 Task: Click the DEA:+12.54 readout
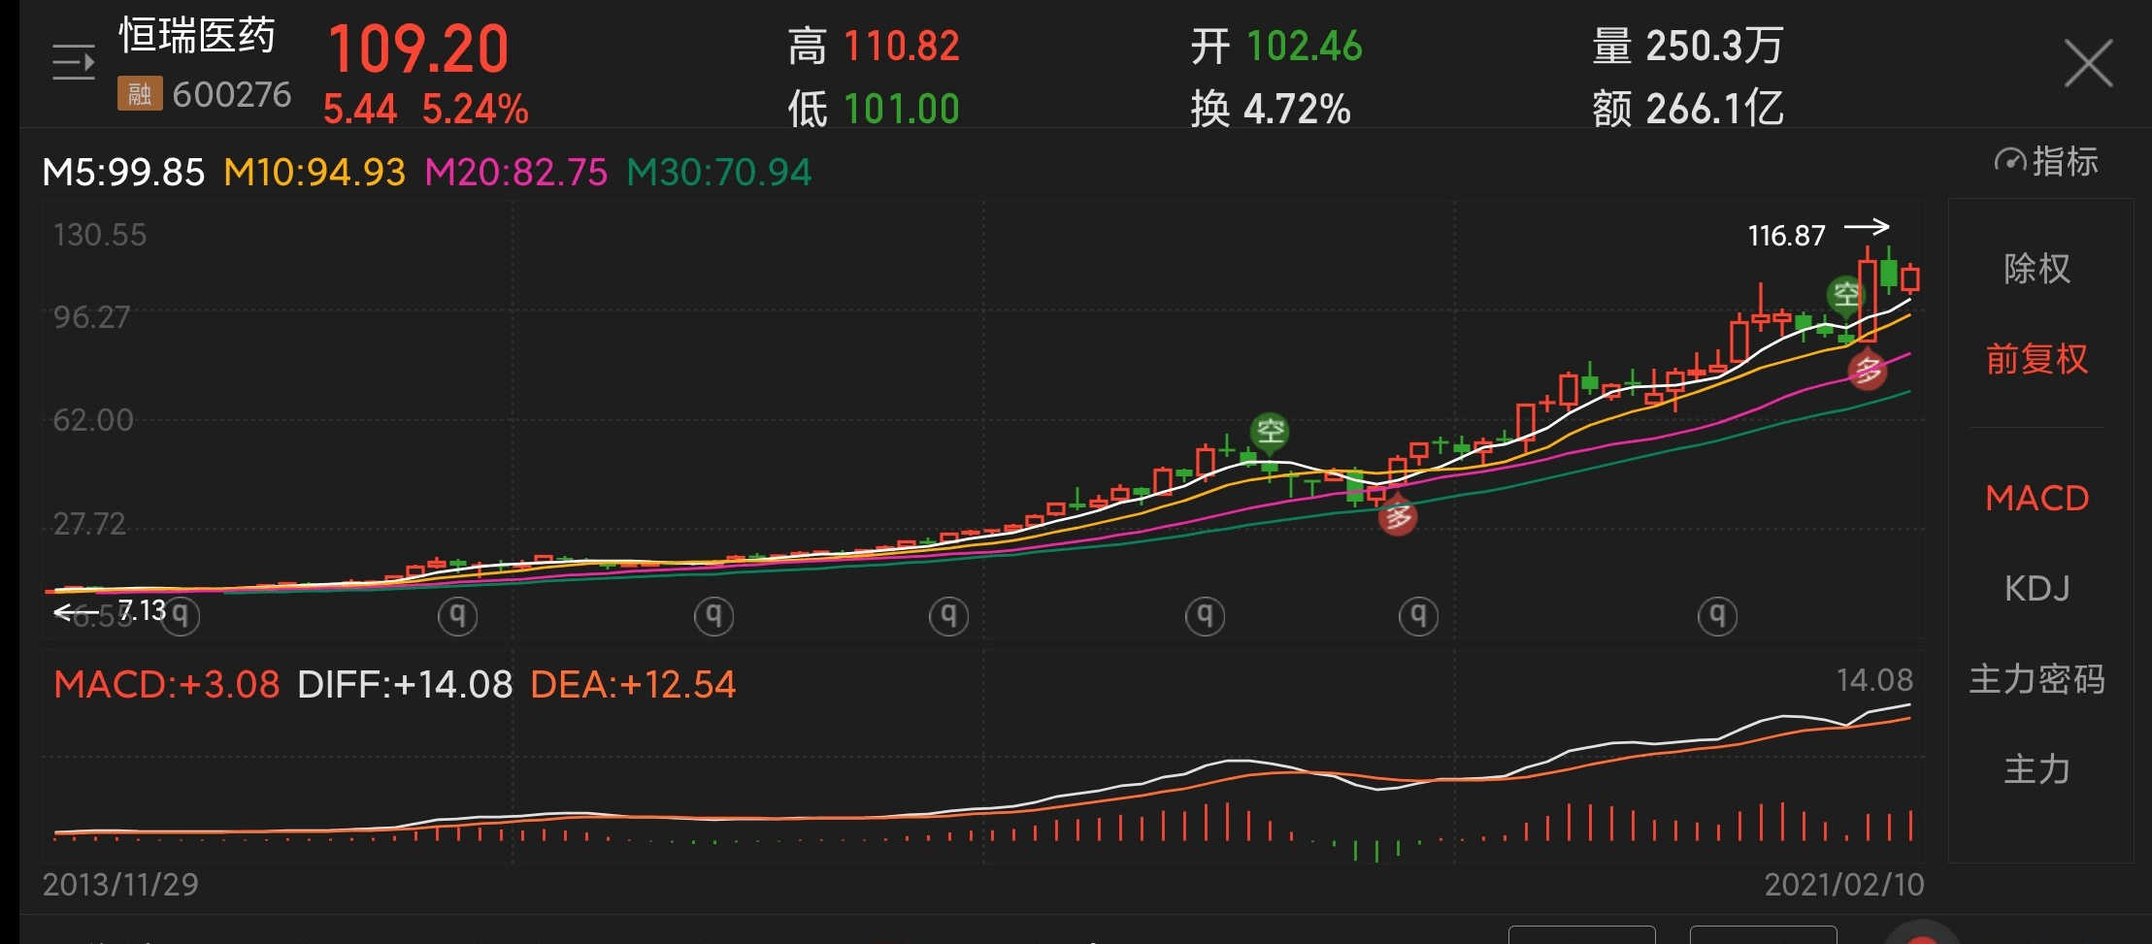click(633, 685)
